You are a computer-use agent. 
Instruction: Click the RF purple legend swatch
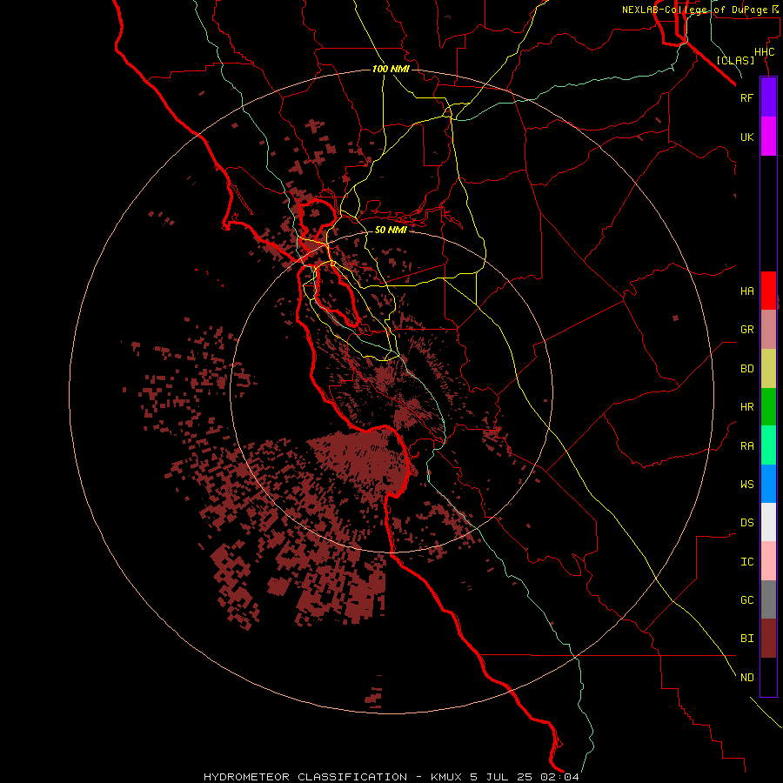coord(768,97)
